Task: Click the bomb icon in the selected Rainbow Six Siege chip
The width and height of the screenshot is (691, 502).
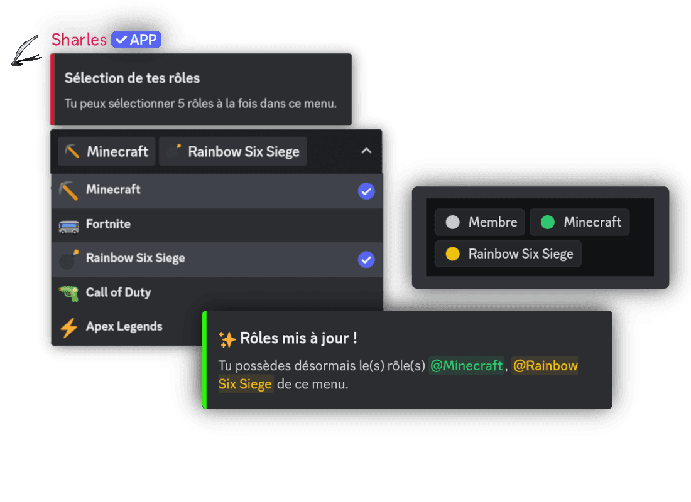Action: 173,151
